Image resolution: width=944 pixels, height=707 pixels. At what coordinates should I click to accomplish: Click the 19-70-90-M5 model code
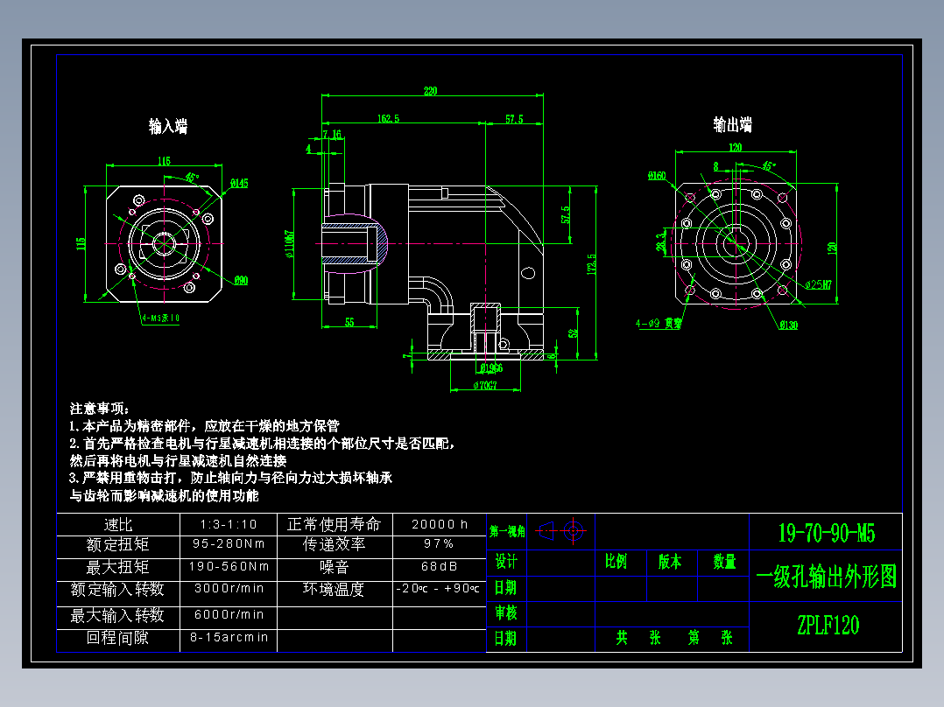[x=827, y=532]
